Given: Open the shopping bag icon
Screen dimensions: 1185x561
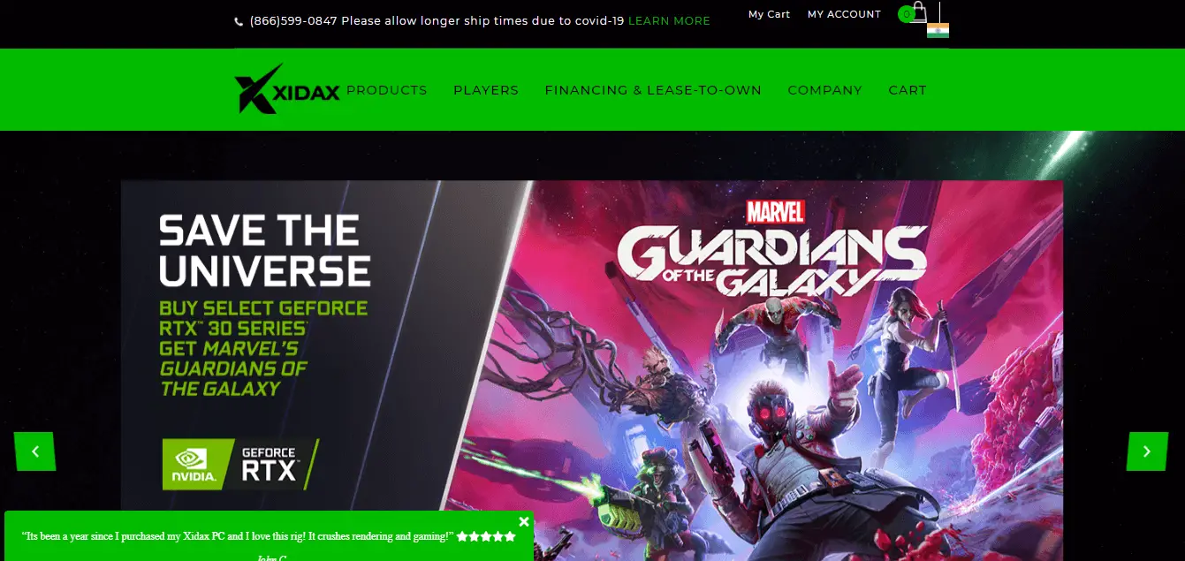Looking at the screenshot, I should (x=919, y=12).
